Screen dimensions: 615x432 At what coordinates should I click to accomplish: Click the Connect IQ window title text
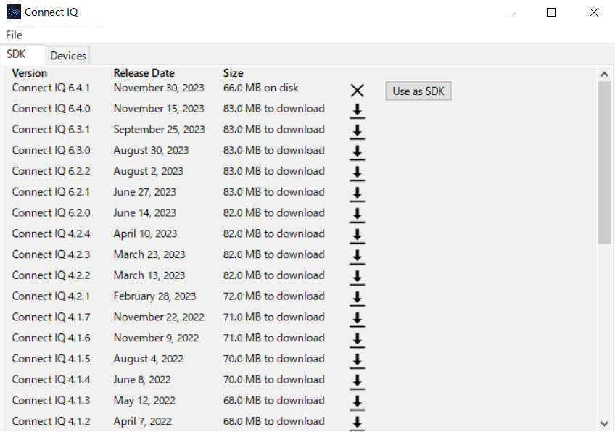click(x=51, y=12)
